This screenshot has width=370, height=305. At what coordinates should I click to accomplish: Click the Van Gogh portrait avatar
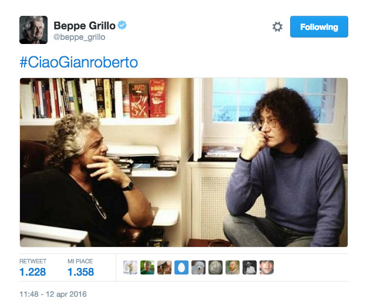tap(233, 267)
